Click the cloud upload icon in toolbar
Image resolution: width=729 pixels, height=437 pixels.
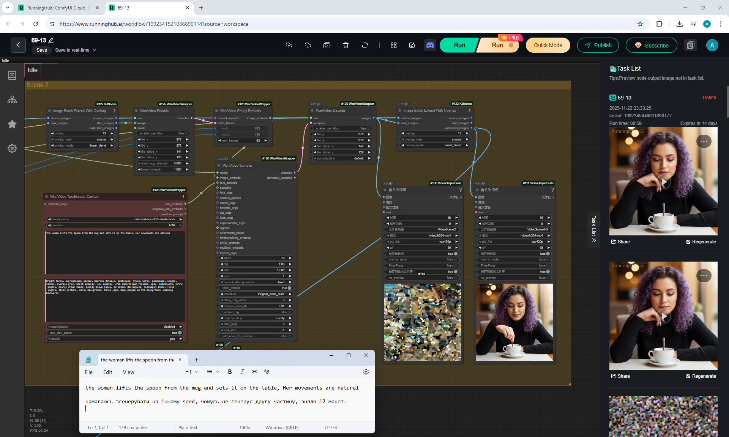[x=289, y=45]
